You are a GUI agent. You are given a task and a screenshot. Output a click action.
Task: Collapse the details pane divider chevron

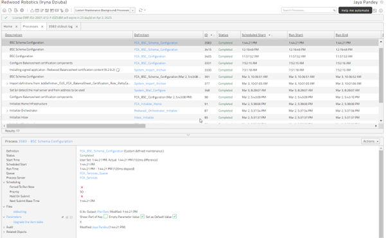[x=188, y=135]
